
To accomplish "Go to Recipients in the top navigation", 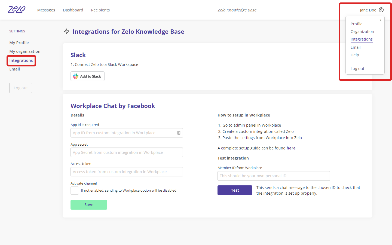I will click(x=100, y=10).
